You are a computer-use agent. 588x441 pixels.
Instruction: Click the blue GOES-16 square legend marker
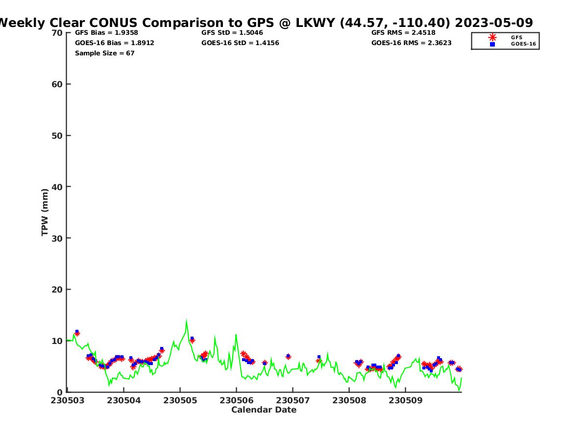(492, 44)
